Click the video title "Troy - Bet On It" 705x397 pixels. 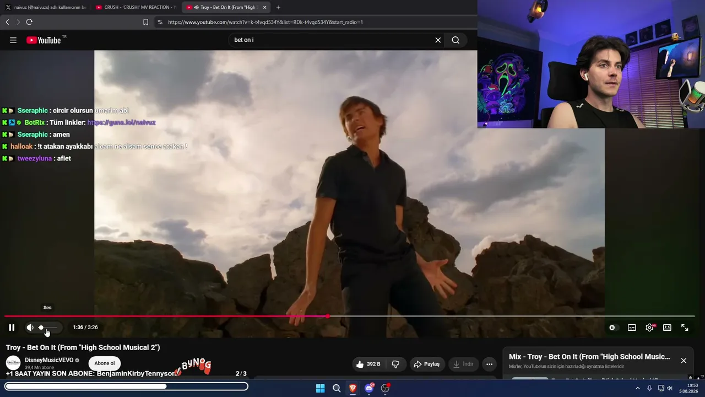83,347
